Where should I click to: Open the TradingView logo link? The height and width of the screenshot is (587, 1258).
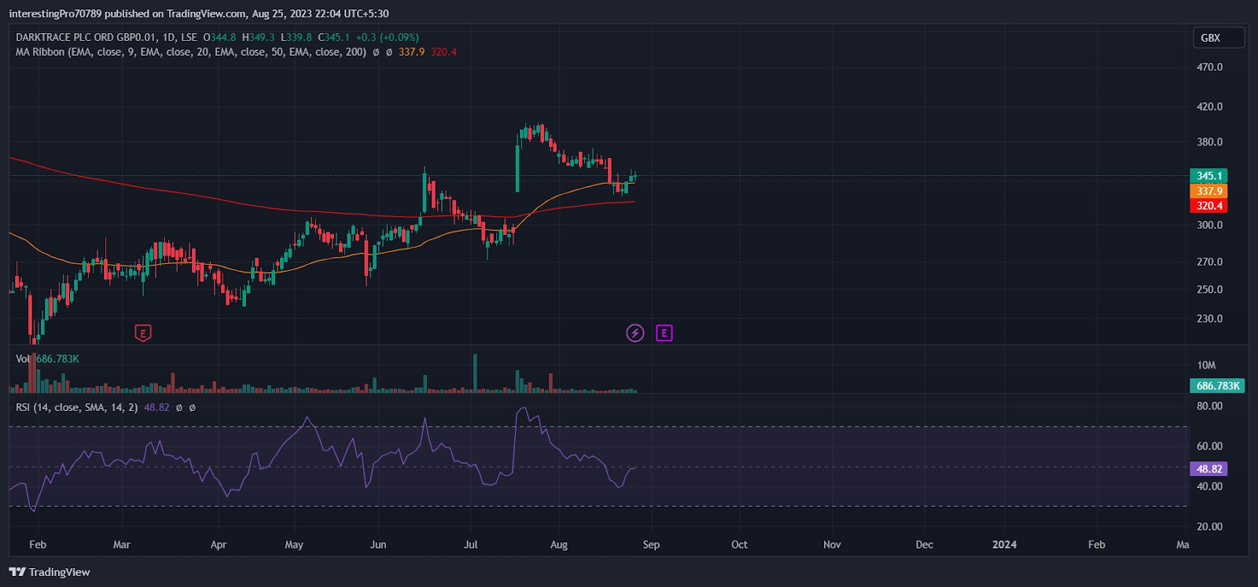50,572
